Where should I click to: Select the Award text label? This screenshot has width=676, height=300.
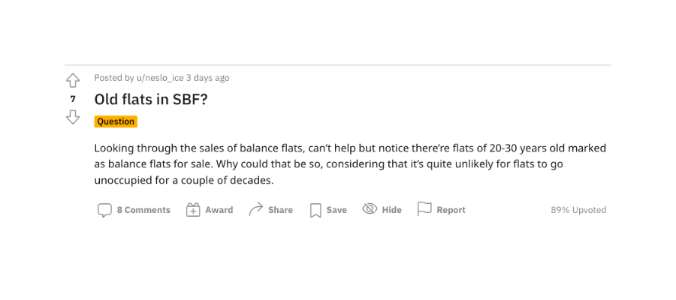click(x=219, y=210)
